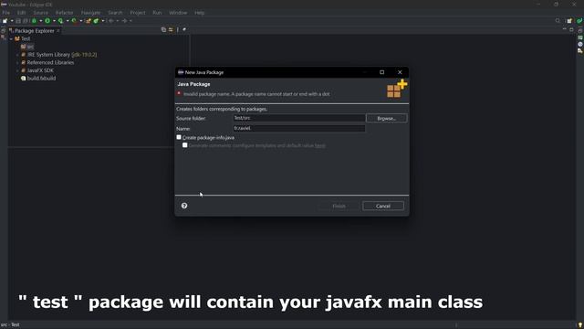Click the Restore icon in left trim bar
This screenshot has width=584, height=329.
pos(4,31)
